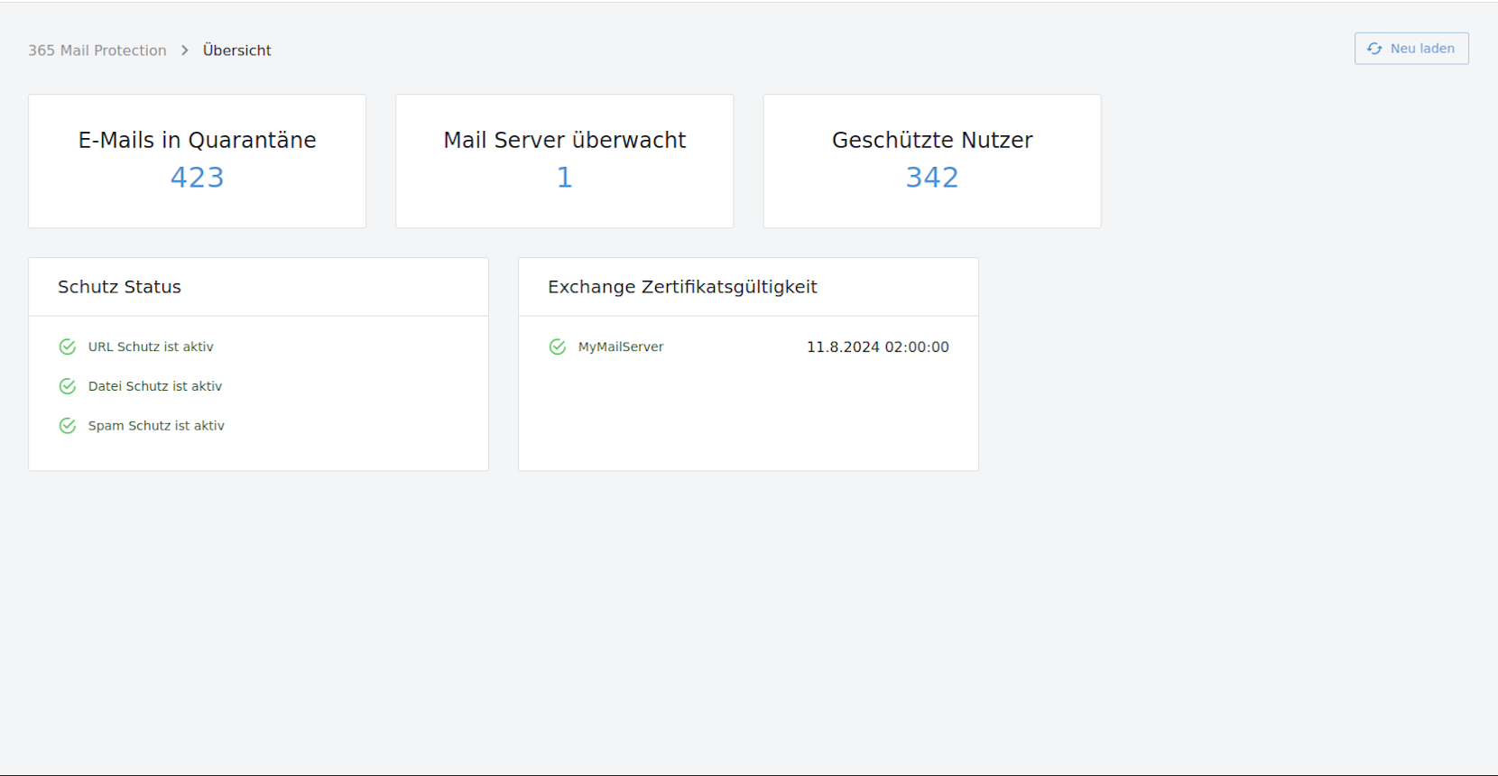1498x776 pixels.
Task: Open the 365 Mail Protection breadcrumb link
Action: tap(97, 51)
